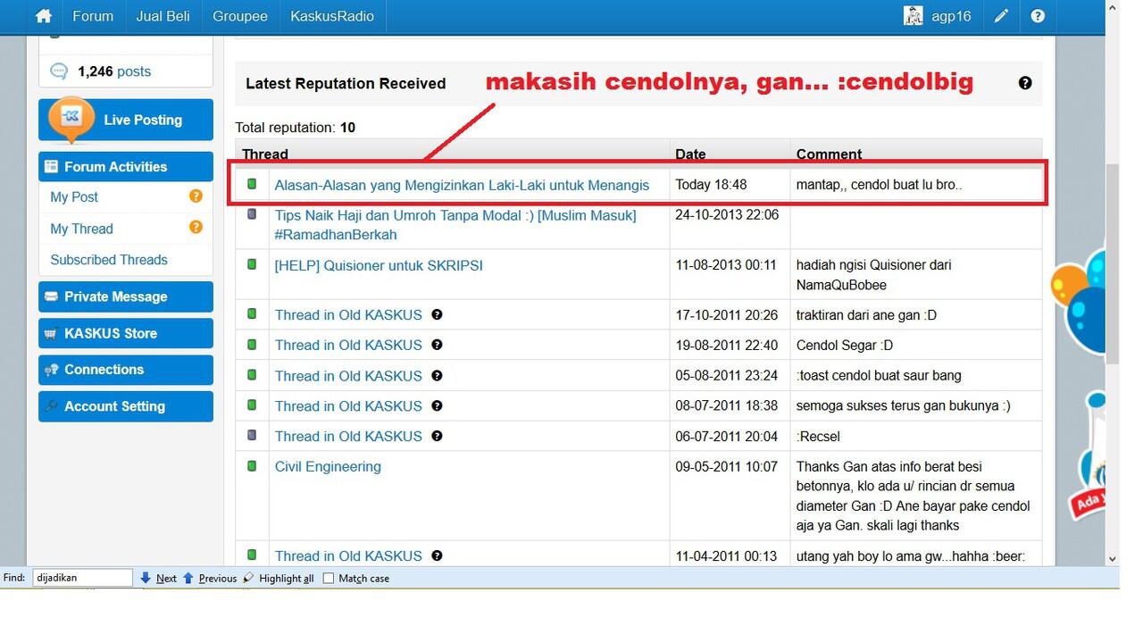Click orange help icon next to My Thread
This screenshot has width=1143, height=643.
[196, 228]
